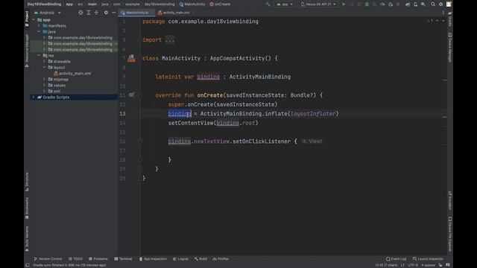This screenshot has width=477, height=268.
Task: Click the Select Opened File target icon
Action: [80, 13]
